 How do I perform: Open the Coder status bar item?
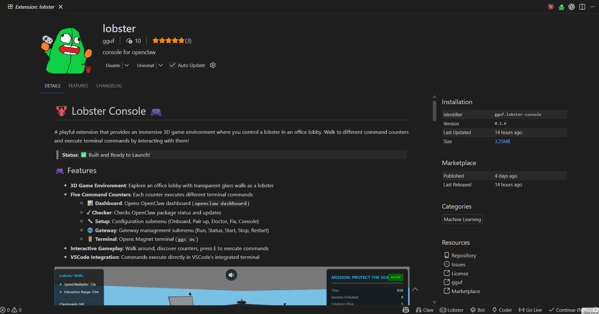click(x=502, y=310)
